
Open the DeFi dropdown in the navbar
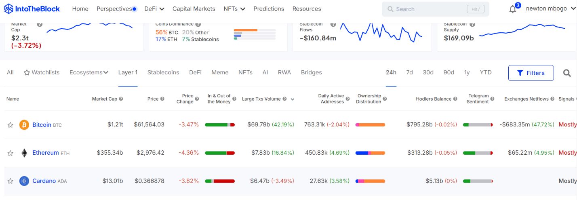(154, 9)
